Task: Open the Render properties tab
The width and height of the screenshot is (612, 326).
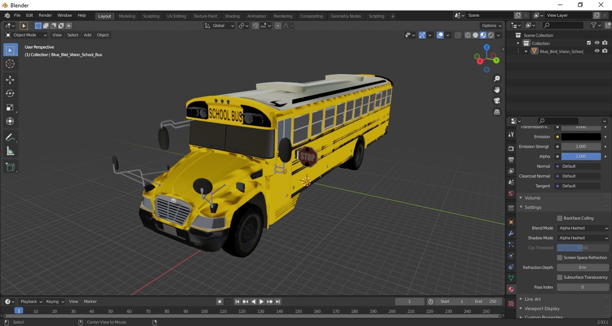Action: tap(511, 149)
